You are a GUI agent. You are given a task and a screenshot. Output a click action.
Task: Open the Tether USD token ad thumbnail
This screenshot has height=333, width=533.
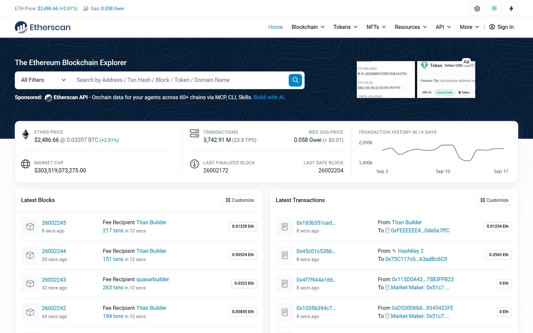pyautogui.click(x=446, y=80)
